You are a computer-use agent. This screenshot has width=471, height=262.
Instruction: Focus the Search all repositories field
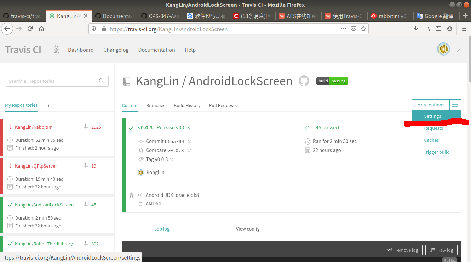click(57, 81)
